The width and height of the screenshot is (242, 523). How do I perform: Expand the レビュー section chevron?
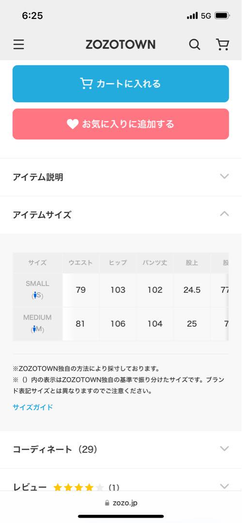pyautogui.click(x=224, y=486)
